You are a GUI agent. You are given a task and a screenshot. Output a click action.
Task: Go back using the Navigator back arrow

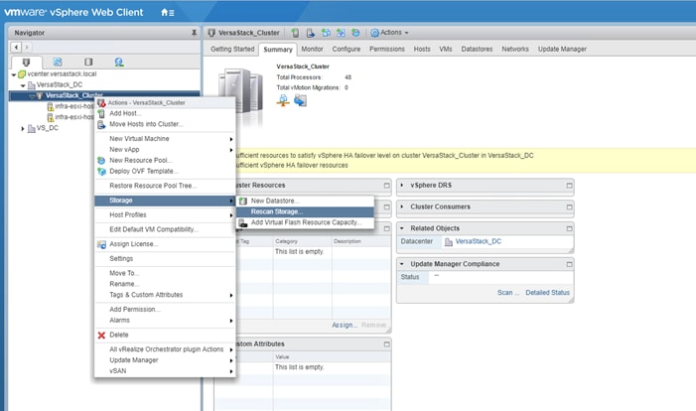(x=16, y=47)
